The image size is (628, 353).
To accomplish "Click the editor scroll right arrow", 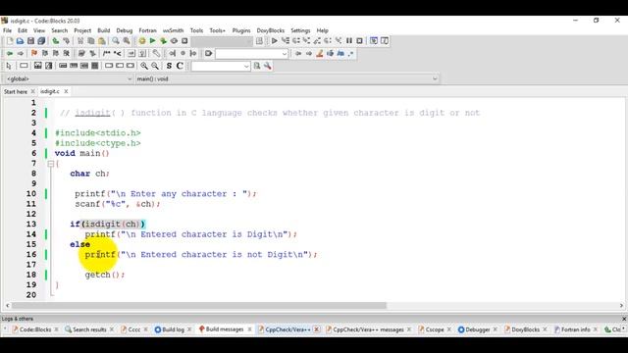I will point(621,305).
